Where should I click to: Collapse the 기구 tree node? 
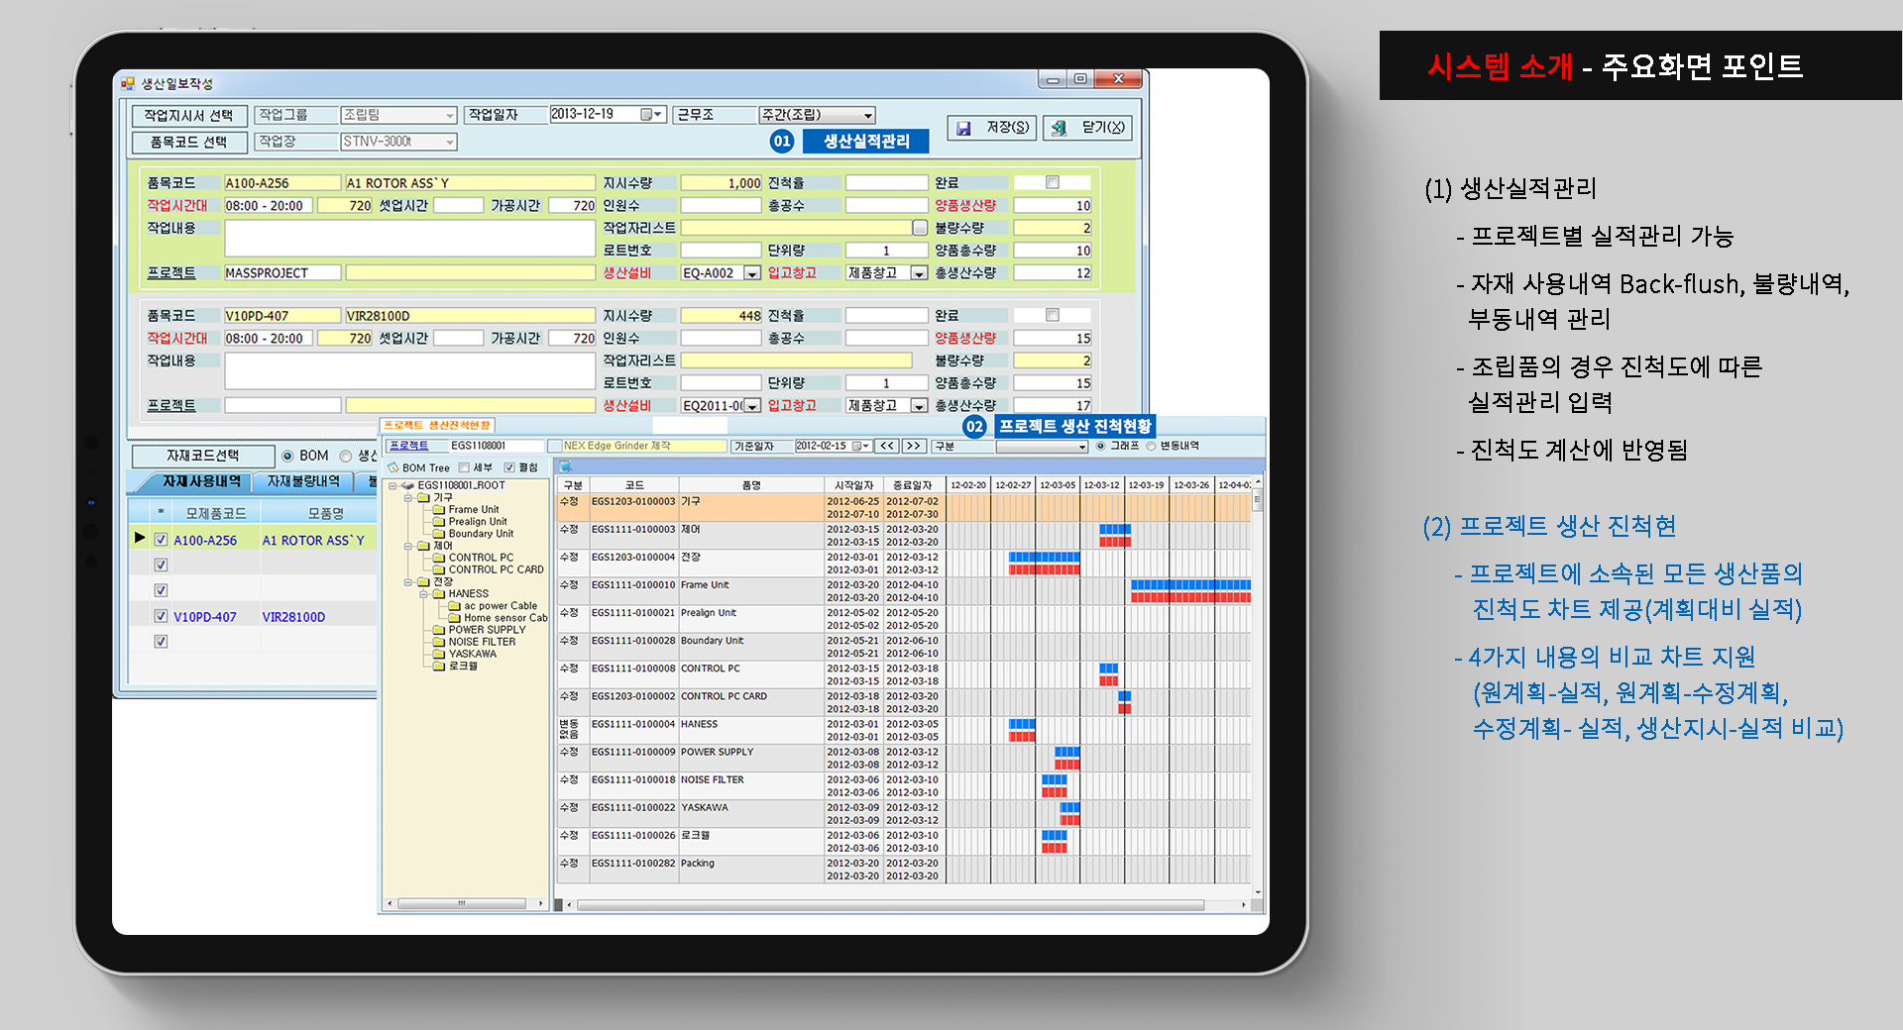coord(408,498)
